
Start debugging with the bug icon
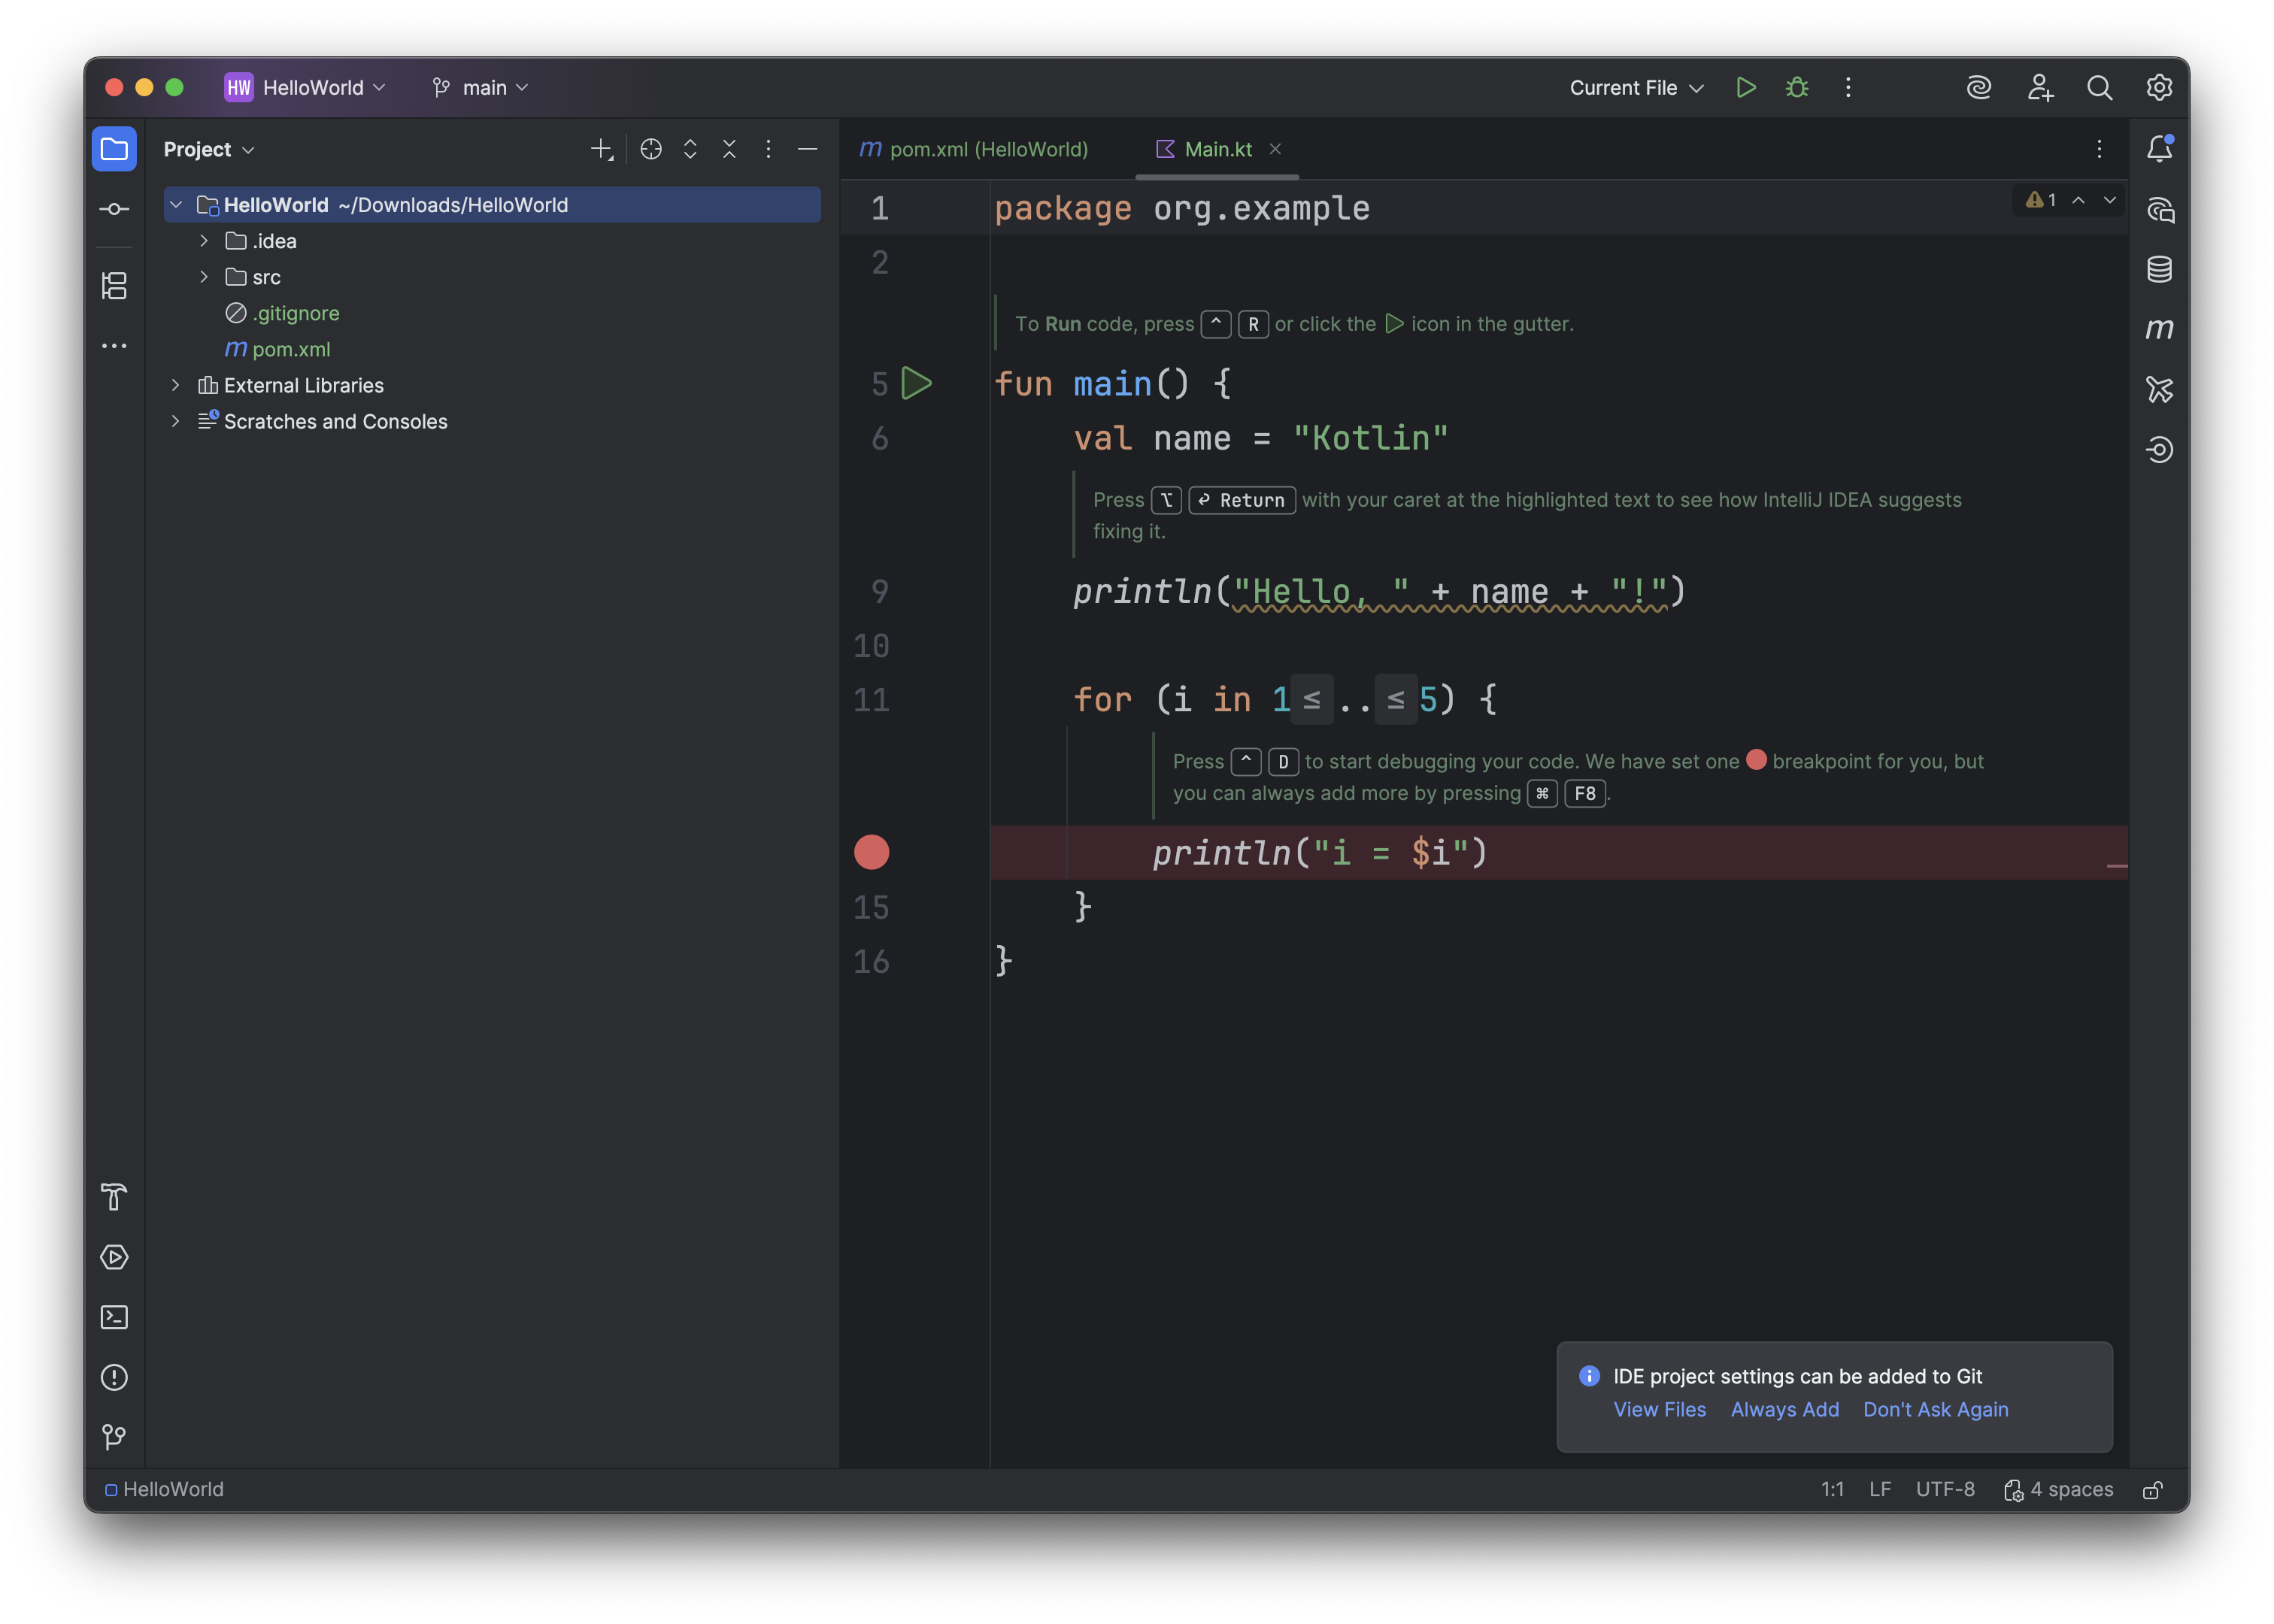coord(1796,87)
